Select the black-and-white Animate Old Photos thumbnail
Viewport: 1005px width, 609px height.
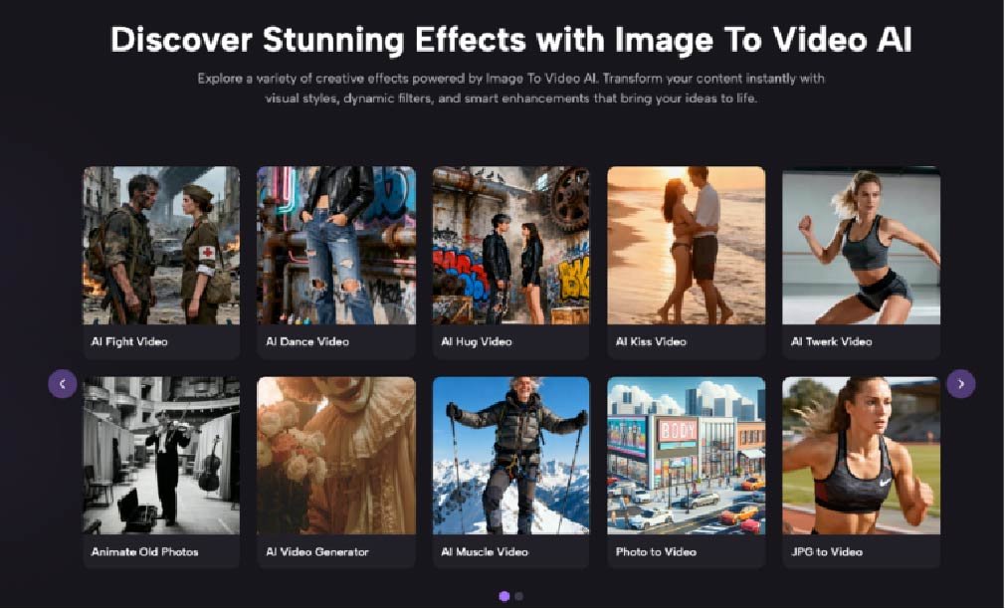coord(161,455)
